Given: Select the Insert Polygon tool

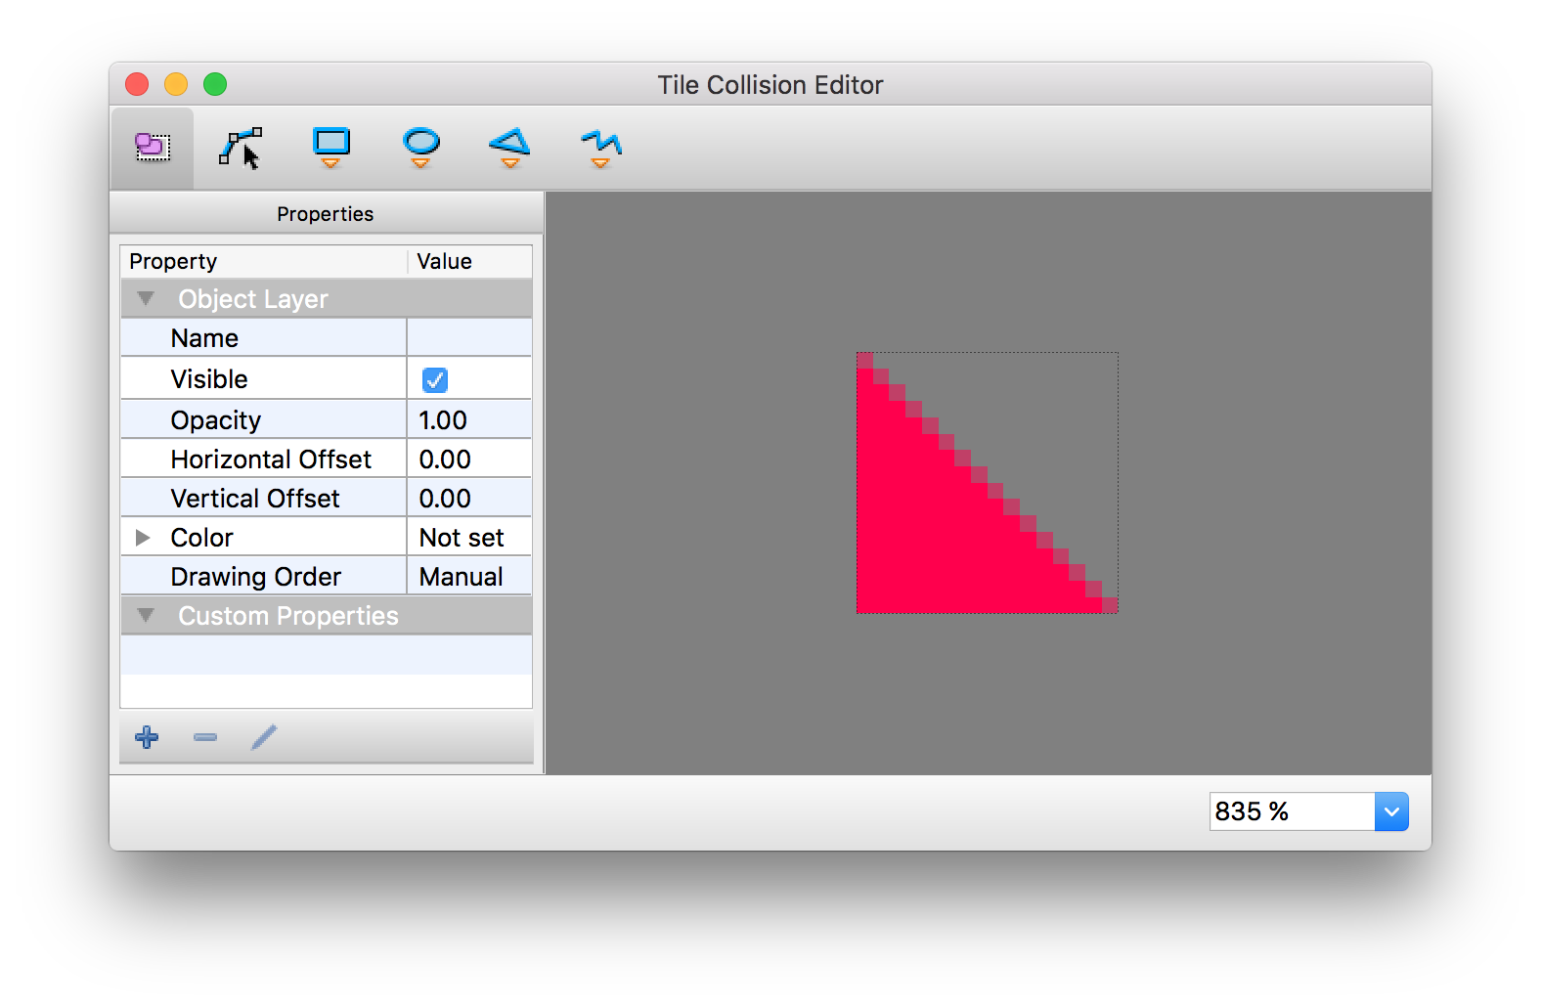Looking at the screenshot, I should coord(510,148).
